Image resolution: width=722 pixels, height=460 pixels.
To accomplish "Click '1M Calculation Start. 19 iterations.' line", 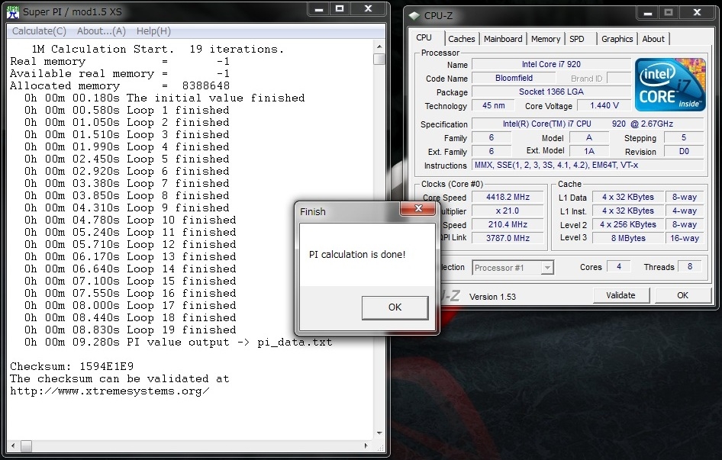I will tap(157, 50).
